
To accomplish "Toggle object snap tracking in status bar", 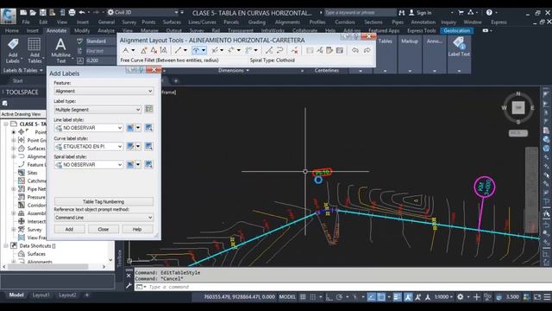I will click(x=371, y=297).
